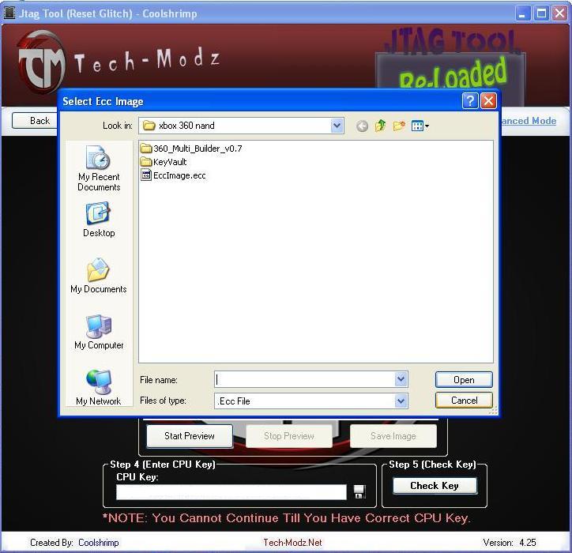572x553 pixels.
Task: Click the Jtag Tool title bar icon
Action: click(9, 13)
